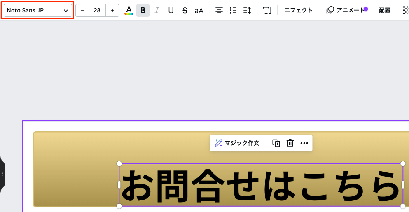Decrease font size with minus button
Viewport: 409px width, 212px height.
[82, 10]
